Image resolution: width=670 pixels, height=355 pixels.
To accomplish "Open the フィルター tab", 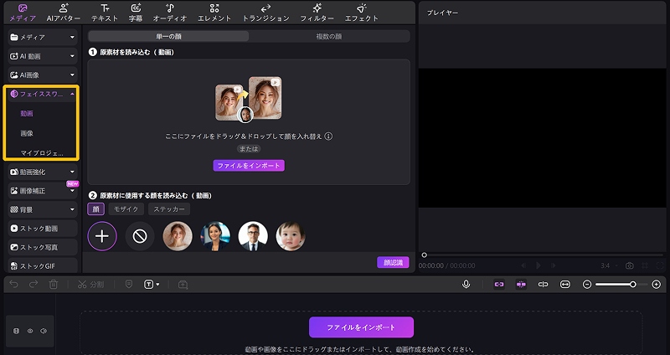I will [x=317, y=13].
